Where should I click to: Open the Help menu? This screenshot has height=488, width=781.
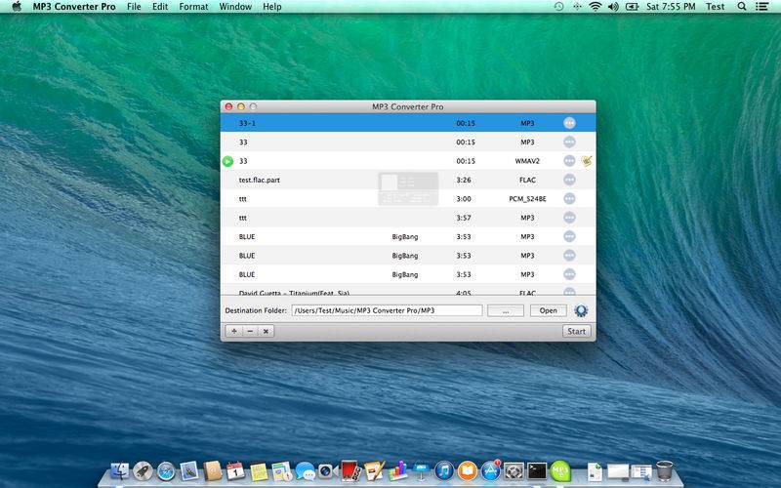point(272,7)
